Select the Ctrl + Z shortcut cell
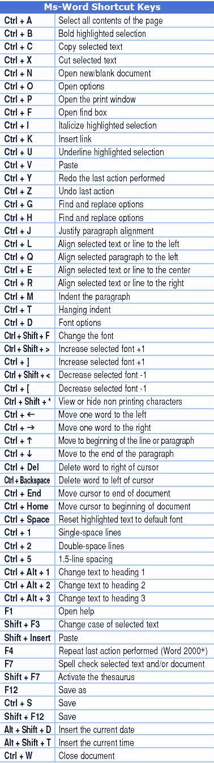 tap(28, 191)
